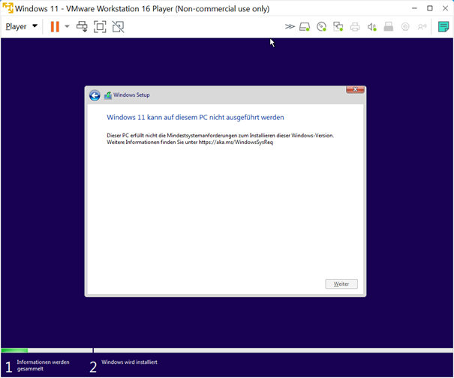
Task: Click the printer device icon
Action: 355,27
